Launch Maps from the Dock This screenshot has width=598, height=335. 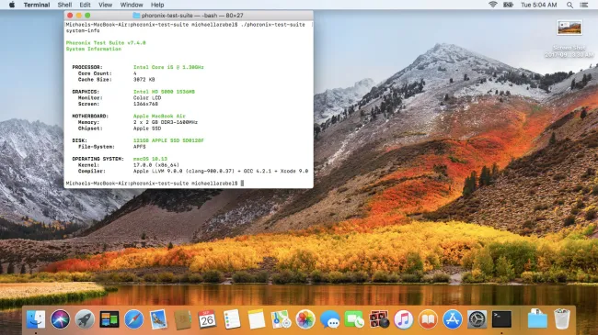281,319
